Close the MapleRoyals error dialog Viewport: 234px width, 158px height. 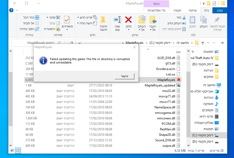[134, 47]
